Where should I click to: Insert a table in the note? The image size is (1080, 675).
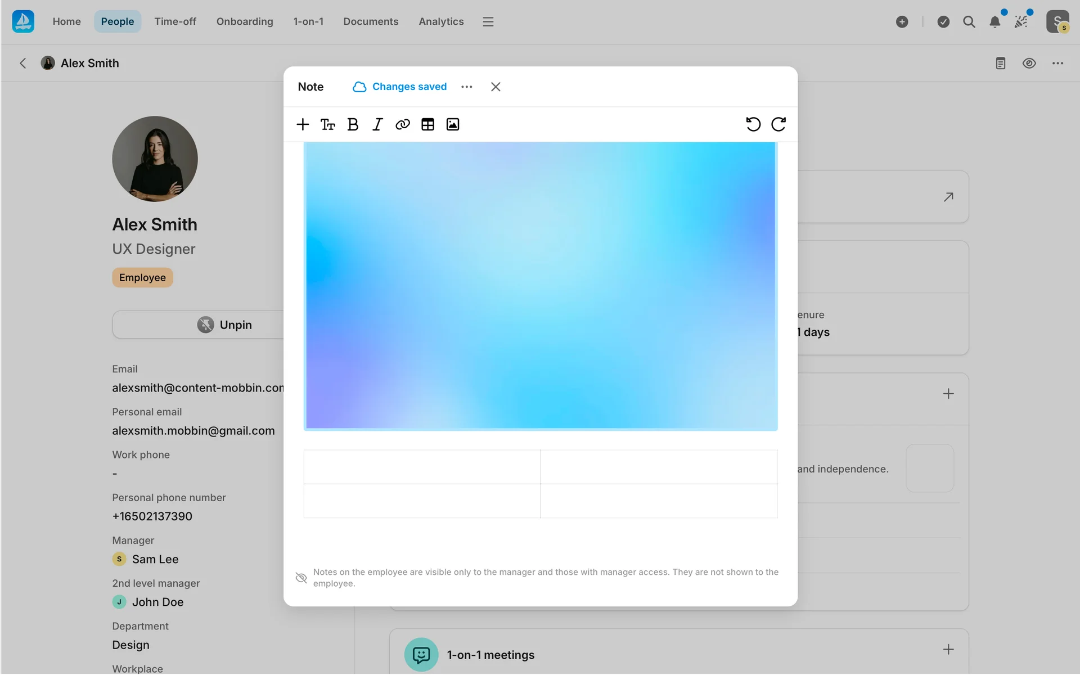427,124
